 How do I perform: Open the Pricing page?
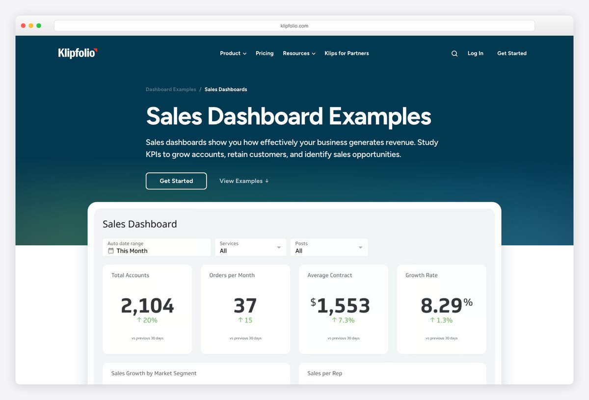[265, 53]
